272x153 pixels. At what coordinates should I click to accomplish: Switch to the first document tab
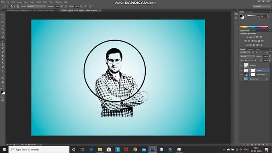(x=32, y=11)
